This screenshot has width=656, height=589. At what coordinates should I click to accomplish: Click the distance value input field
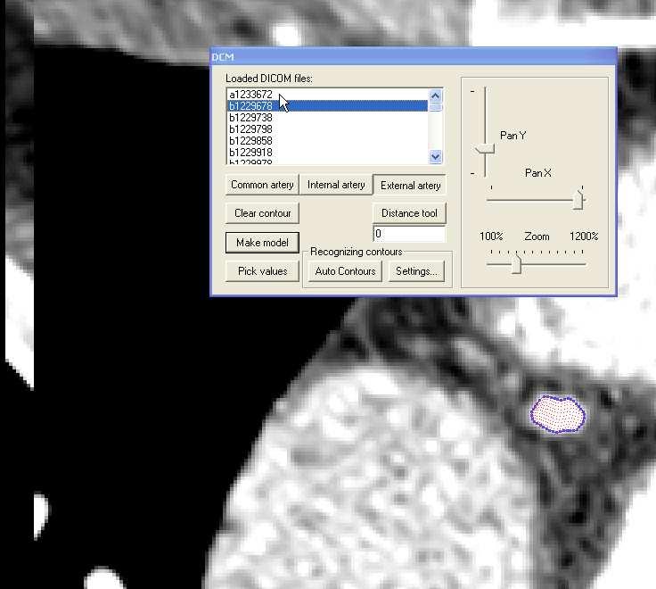pyautogui.click(x=409, y=234)
